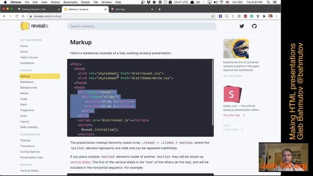Open the View menu
The width and height of the screenshot is (313, 176).
[44, 2]
